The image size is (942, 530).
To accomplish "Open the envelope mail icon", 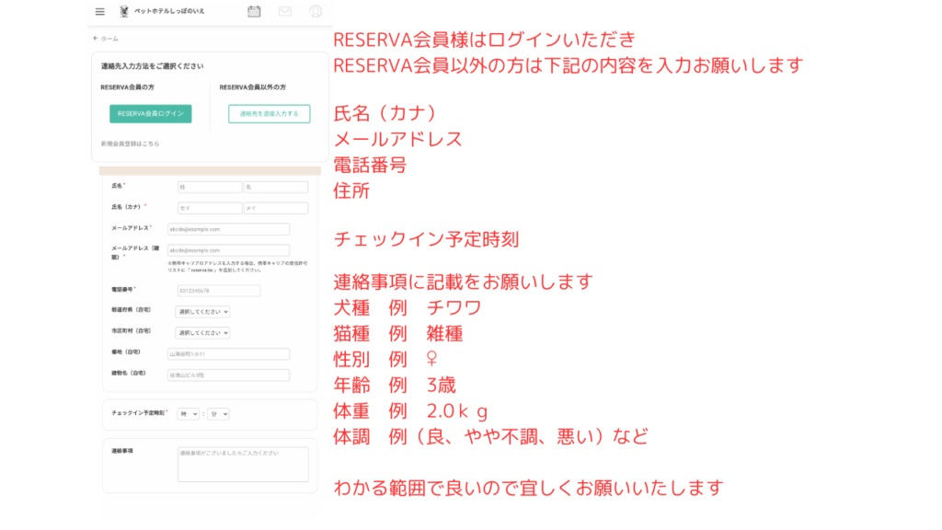I will tap(285, 12).
